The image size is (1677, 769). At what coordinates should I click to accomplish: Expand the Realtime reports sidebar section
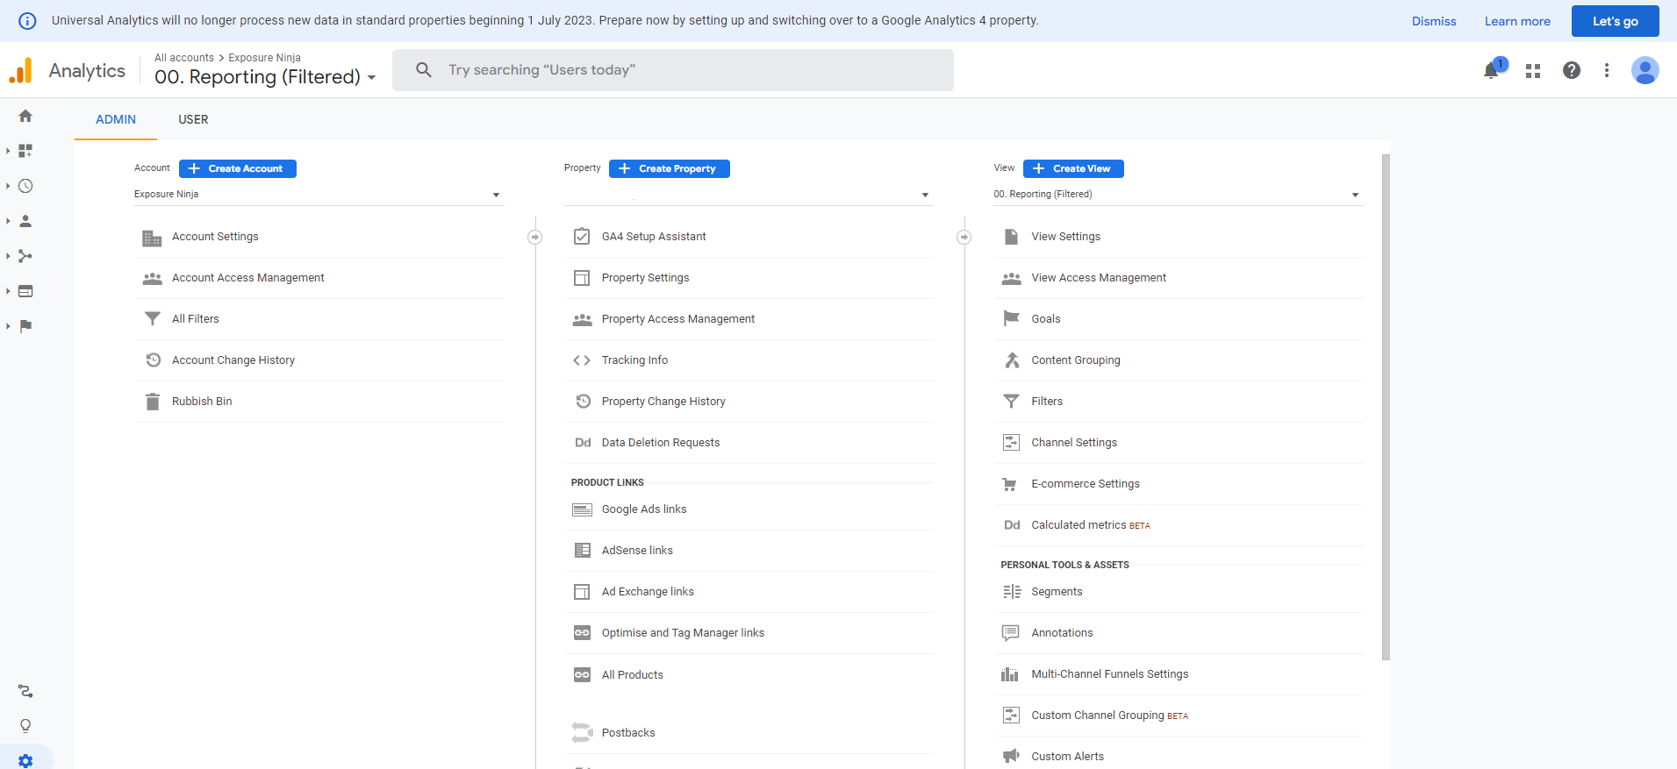pos(25,186)
